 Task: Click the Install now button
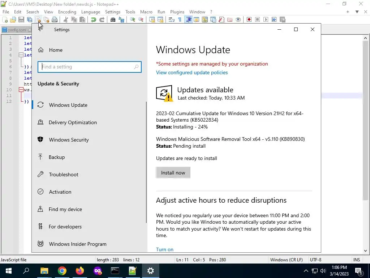click(x=173, y=173)
